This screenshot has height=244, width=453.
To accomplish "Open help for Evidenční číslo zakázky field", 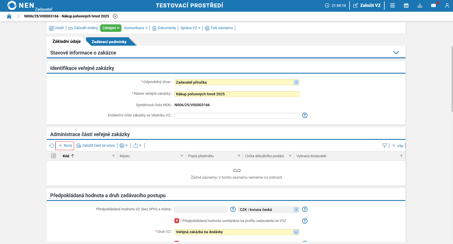I will tap(305, 115).
